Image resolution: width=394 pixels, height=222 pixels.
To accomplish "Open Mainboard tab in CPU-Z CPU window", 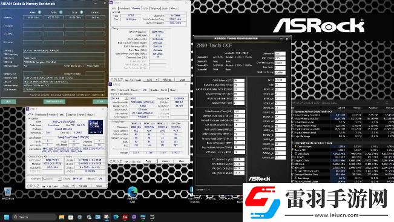I will (41, 115).
